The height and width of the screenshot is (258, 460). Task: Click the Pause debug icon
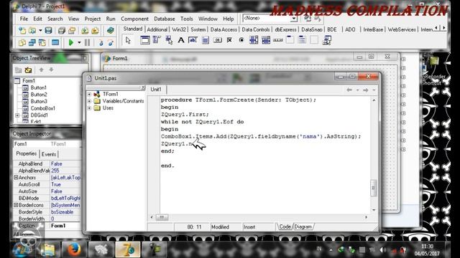click(x=88, y=43)
